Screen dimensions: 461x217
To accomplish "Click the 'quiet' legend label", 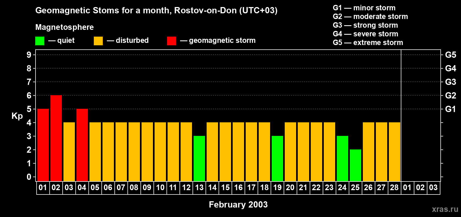I will tap(66, 40).
